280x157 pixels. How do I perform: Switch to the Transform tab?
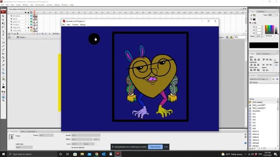(x=266, y=54)
